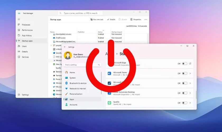Open Accounts in Settings sidebar
The width and height of the screenshot is (222, 132).
83,105
